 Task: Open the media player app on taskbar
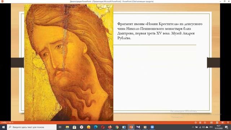point(145,127)
